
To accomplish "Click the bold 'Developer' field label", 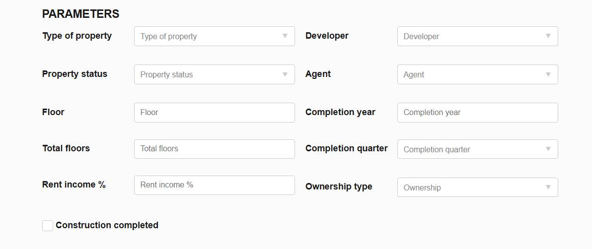I will click(327, 36).
